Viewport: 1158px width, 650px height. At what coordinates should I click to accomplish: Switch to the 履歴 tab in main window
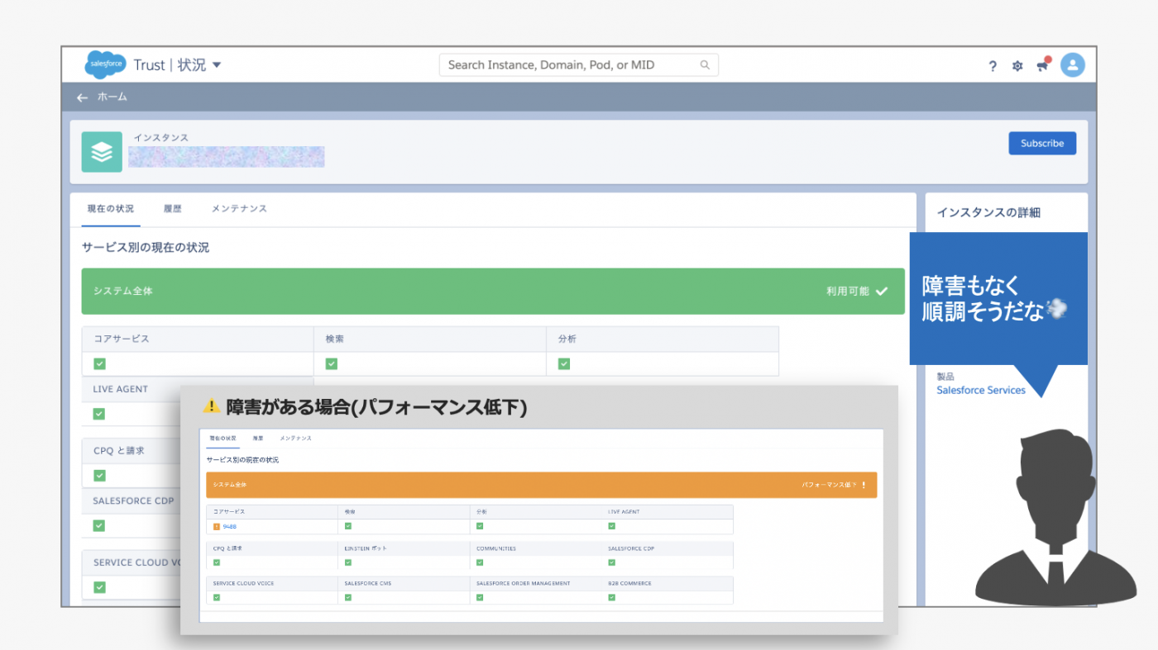point(172,209)
